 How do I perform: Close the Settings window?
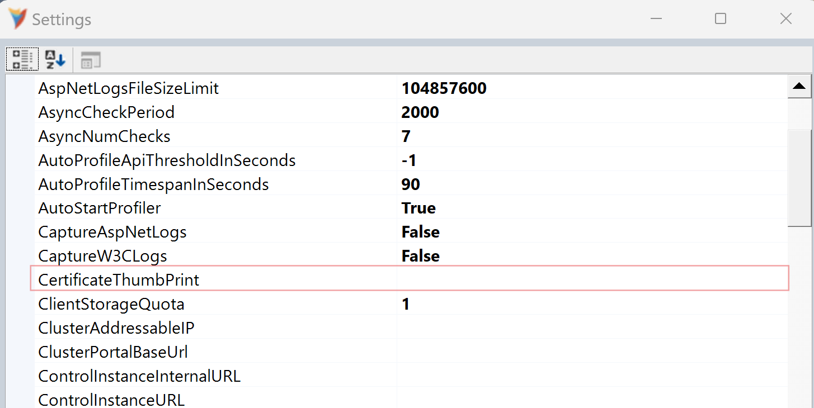tap(785, 18)
